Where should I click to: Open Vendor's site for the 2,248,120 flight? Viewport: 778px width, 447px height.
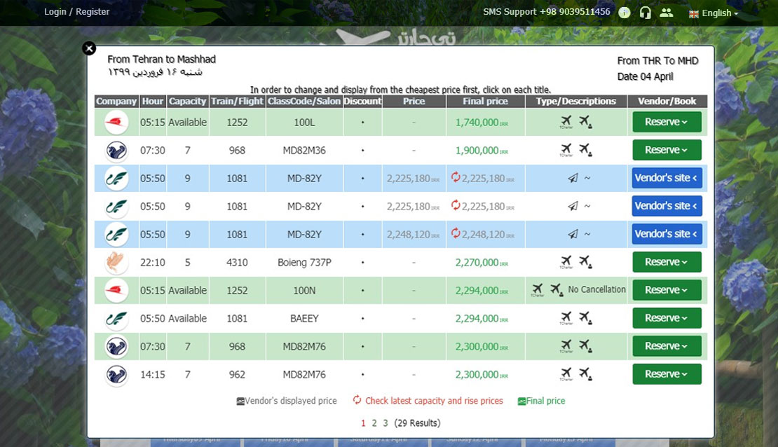[x=667, y=234]
